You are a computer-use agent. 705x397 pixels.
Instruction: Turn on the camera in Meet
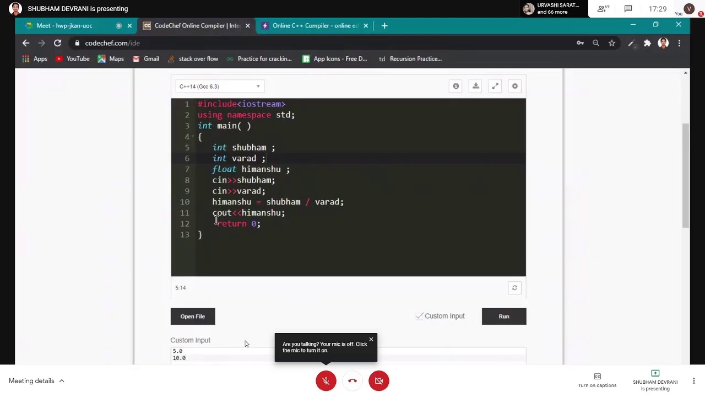[379, 380]
